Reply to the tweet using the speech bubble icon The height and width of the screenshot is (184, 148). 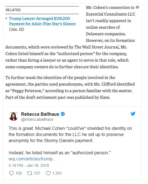pyautogui.click(x=11, y=173)
